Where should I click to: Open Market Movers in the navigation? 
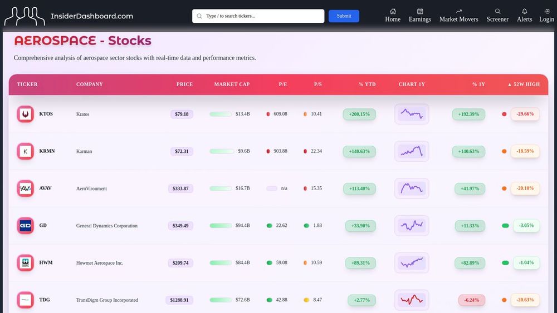point(458,16)
